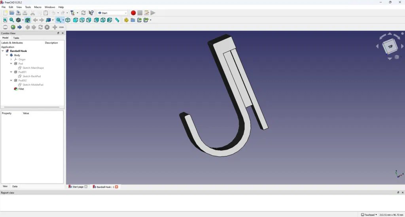Start macro recording with the red button
Viewport: 405px width, 217px height.
click(x=133, y=13)
